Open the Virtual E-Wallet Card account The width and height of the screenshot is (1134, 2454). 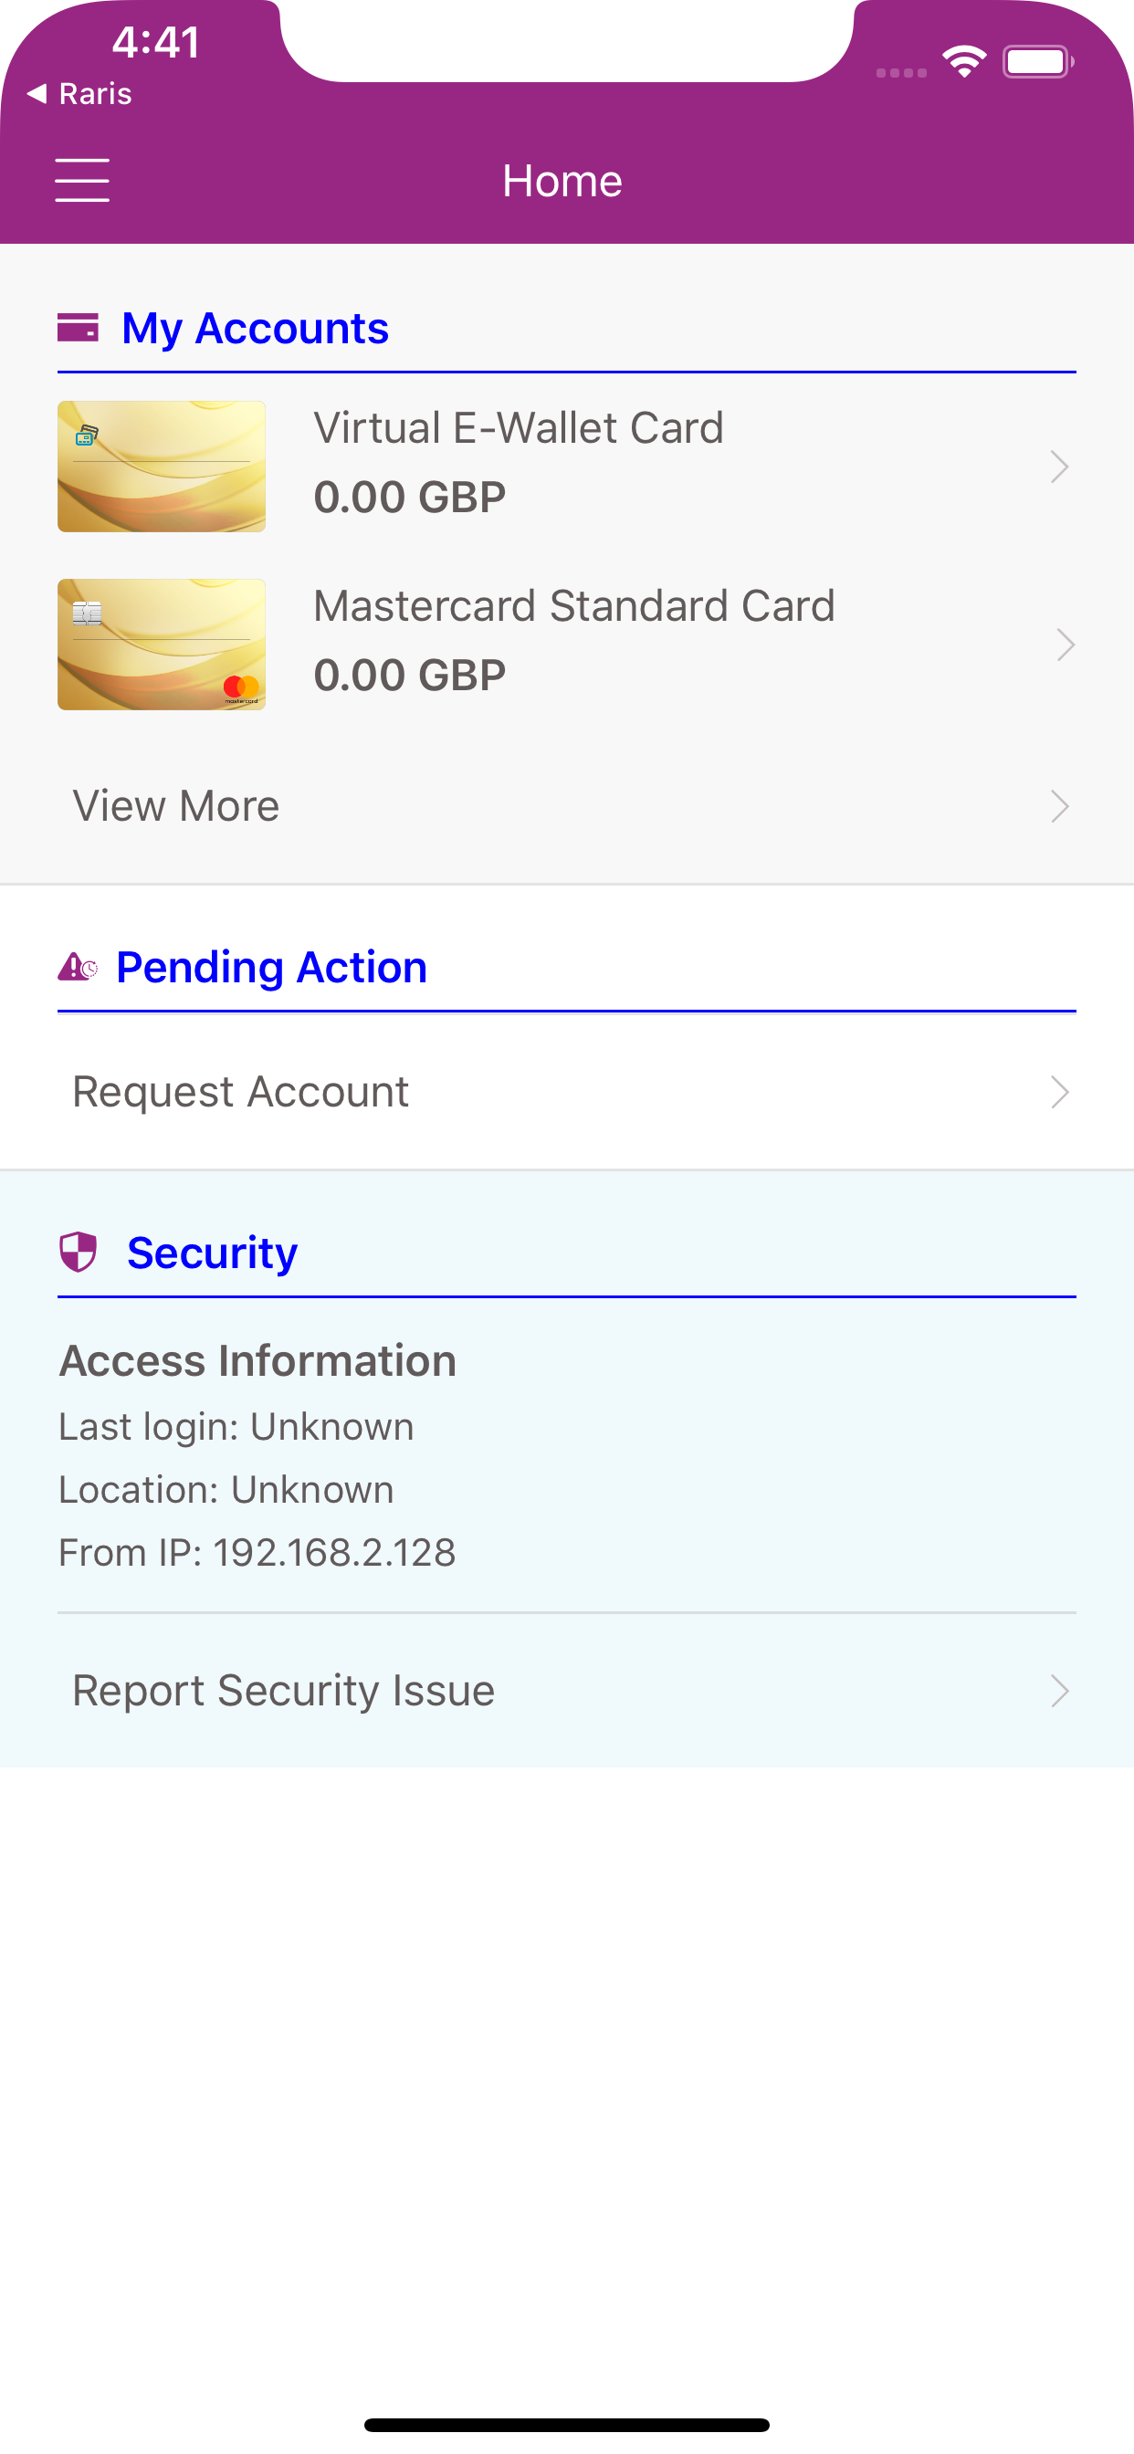[567, 466]
